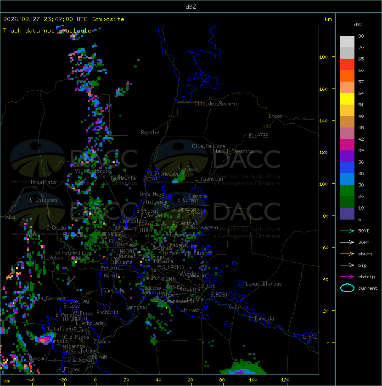
Task: Select the Uspallata label on map
Action: coord(43,182)
